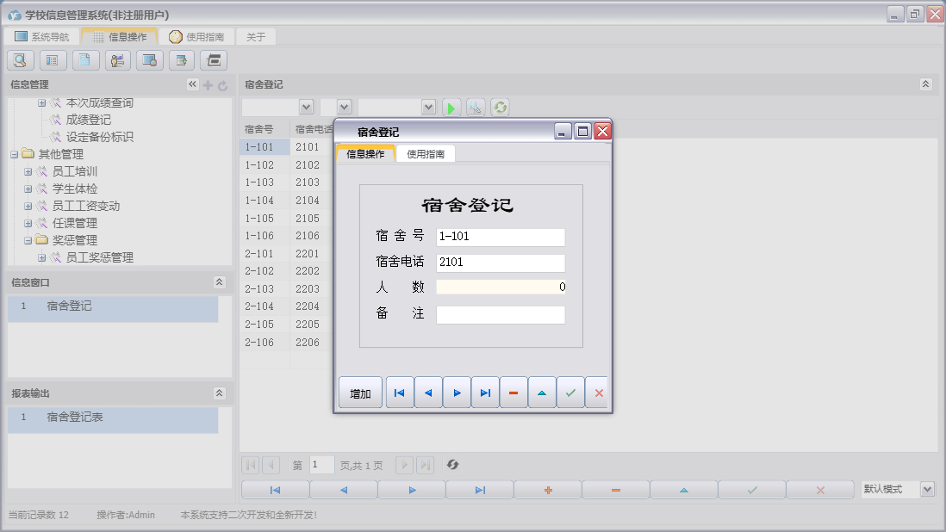Click the teal up-triangle edit button in dialog
This screenshot has height=532, width=946.
542,393
